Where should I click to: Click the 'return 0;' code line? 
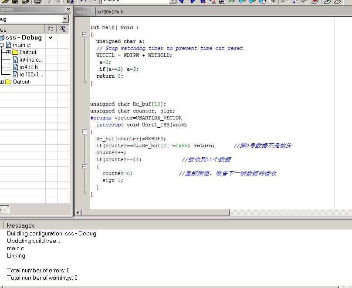[110, 76]
